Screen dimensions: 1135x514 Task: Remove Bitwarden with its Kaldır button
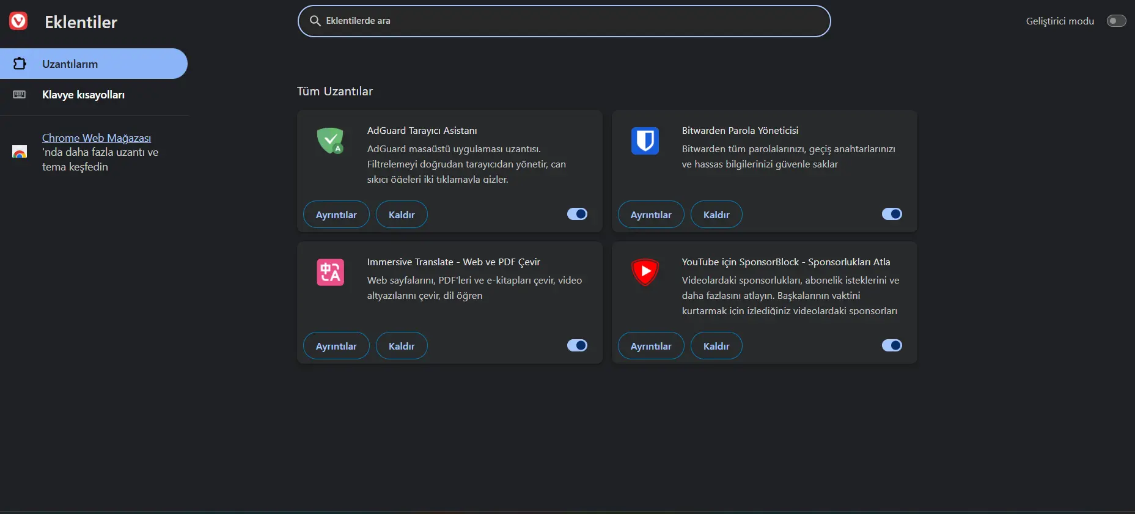click(x=716, y=215)
